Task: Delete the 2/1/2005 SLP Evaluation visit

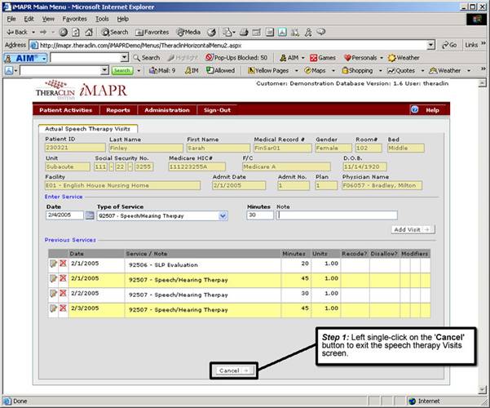Action: point(63,264)
